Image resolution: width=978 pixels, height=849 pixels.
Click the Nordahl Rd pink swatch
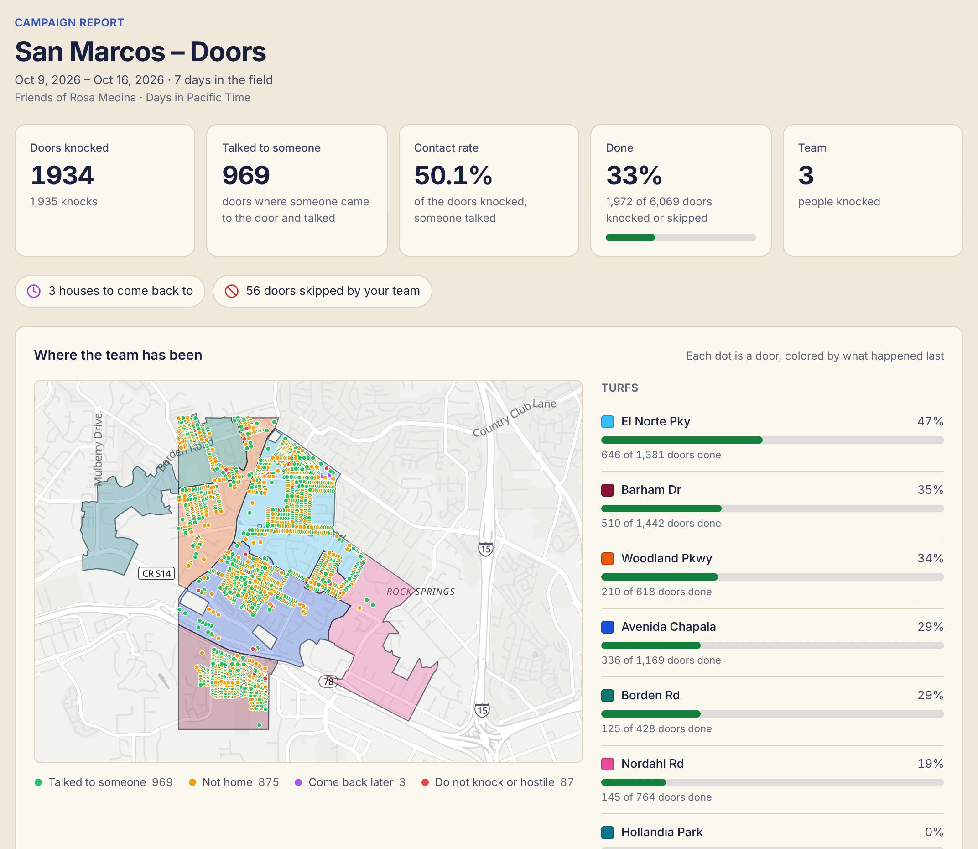point(607,764)
